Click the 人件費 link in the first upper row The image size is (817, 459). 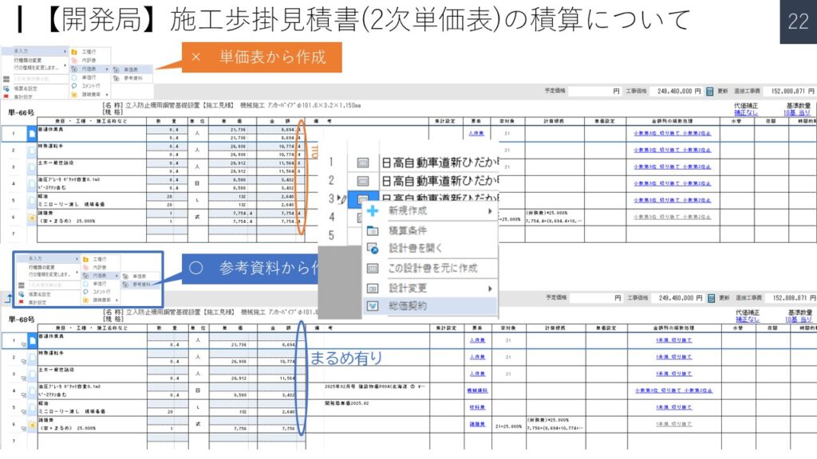[477, 133]
